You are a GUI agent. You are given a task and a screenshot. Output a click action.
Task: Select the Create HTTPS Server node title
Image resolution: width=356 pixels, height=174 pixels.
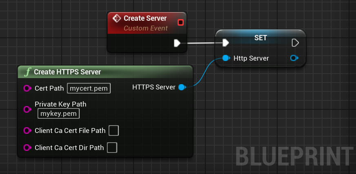(67, 72)
